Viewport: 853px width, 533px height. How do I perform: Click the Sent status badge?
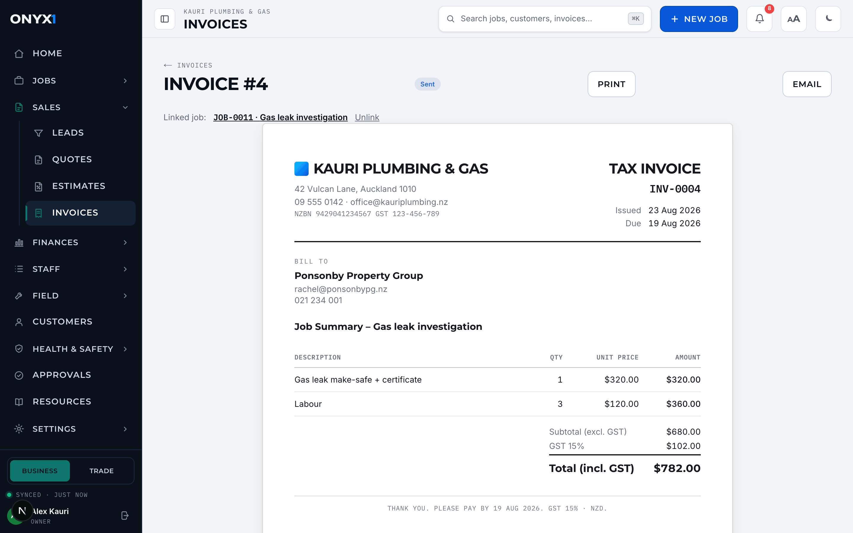point(427,84)
